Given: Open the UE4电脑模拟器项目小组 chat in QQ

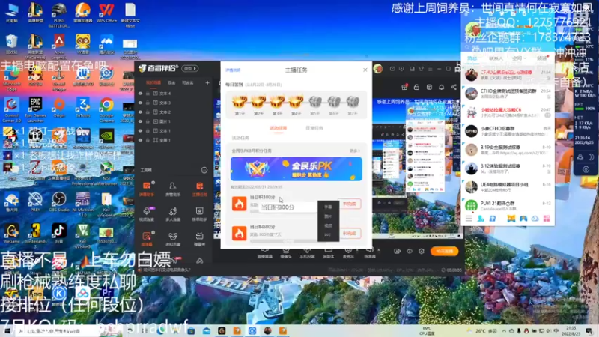Looking at the screenshot, I should pos(508,187).
